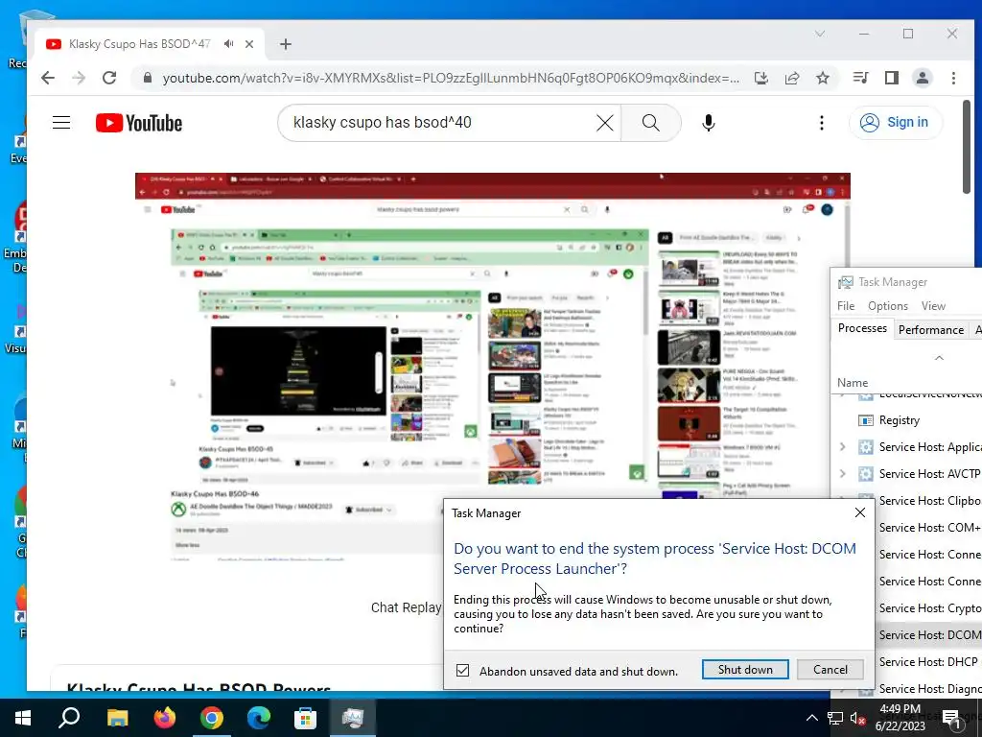This screenshot has width=982, height=737.
Task: Open Windows Start menu
Action: click(x=23, y=718)
